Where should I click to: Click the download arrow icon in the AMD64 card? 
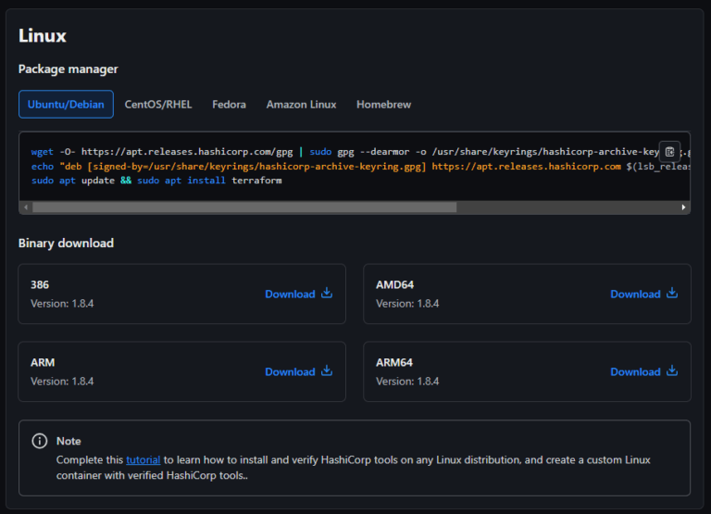tap(672, 294)
